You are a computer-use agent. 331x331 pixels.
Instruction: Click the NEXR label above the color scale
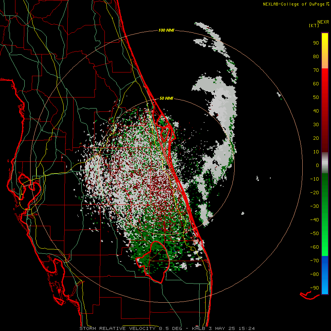(x=323, y=22)
